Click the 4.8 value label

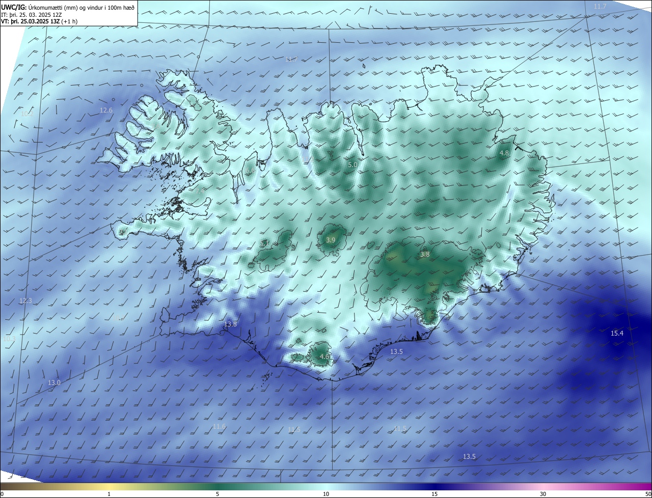504,153
